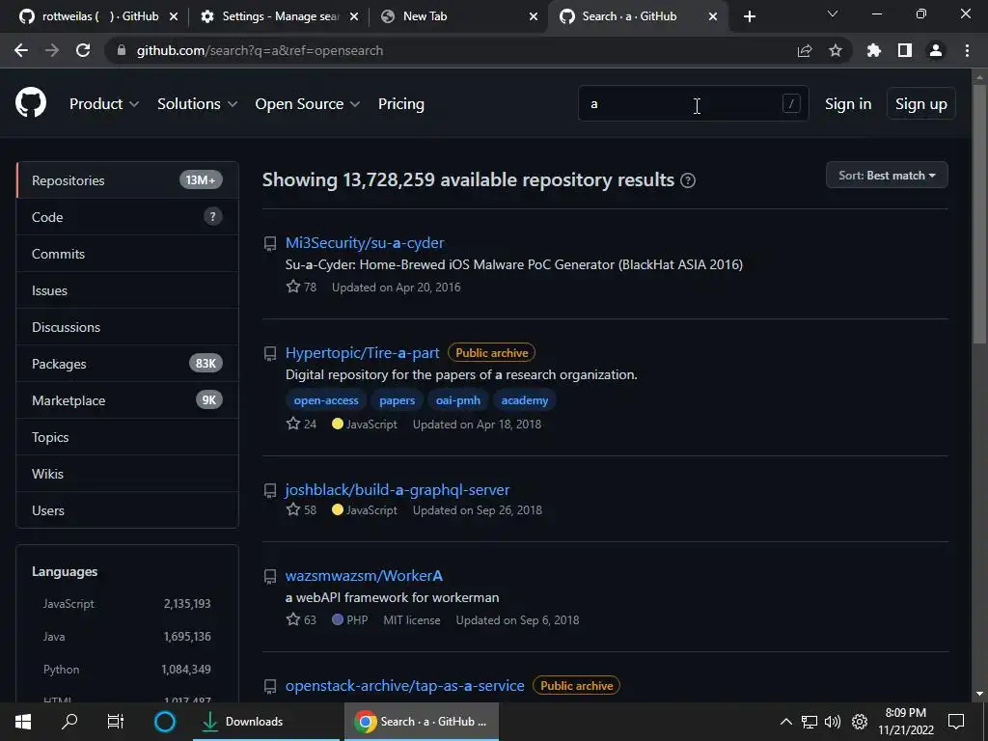988x741 pixels.
Task: Open the Sort: Best match dropdown
Action: [x=887, y=176]
